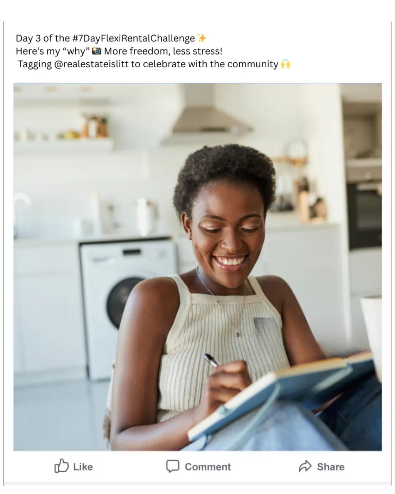This screenshot has width=395, height=494.
Task: Open the #7DayFlexiRentalChallenge hashtag
Action: 133,38
